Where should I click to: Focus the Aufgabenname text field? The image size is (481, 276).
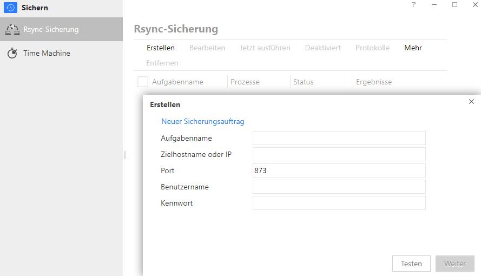(x=339, y=138)
